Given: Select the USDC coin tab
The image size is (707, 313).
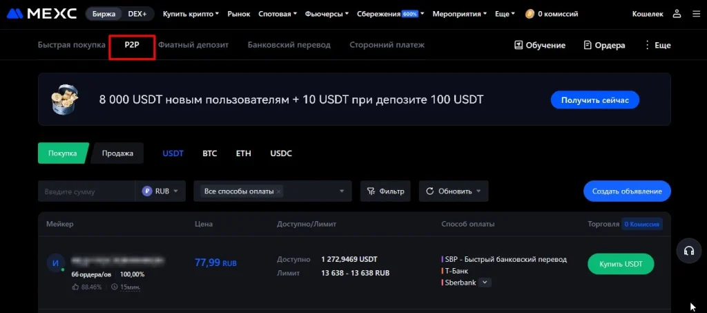Looking at the screenshot, I should point(281,153).
